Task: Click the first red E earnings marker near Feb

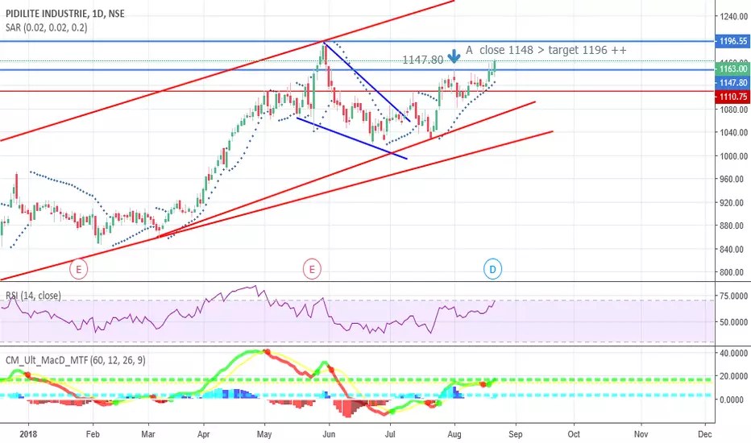Action: click(78, 269)
